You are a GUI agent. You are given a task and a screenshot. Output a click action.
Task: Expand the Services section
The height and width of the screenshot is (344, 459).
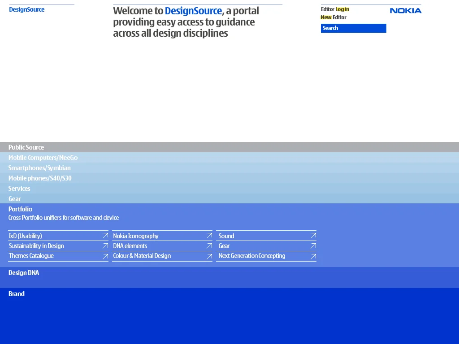click(229, 188)
